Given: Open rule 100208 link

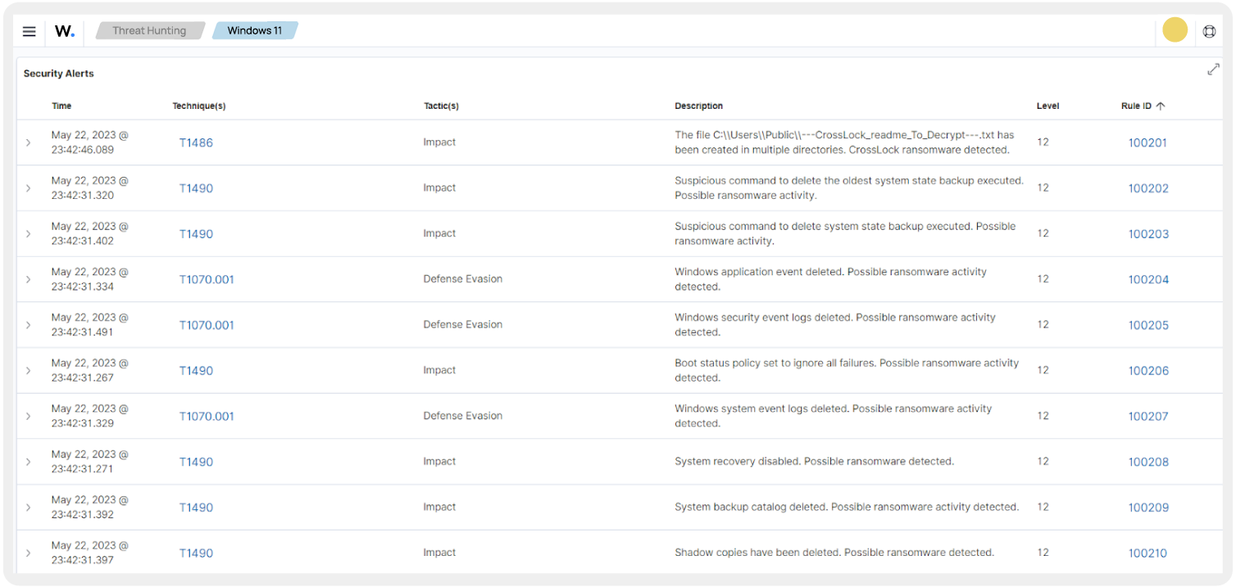Looking at the screenshot, I should pyautogui.click(x=1147, y=461).
